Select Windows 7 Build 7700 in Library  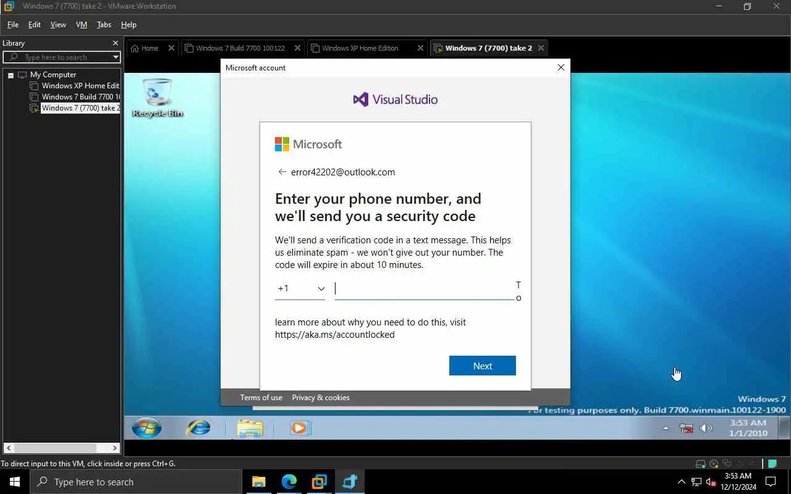[x=75, y=97]
